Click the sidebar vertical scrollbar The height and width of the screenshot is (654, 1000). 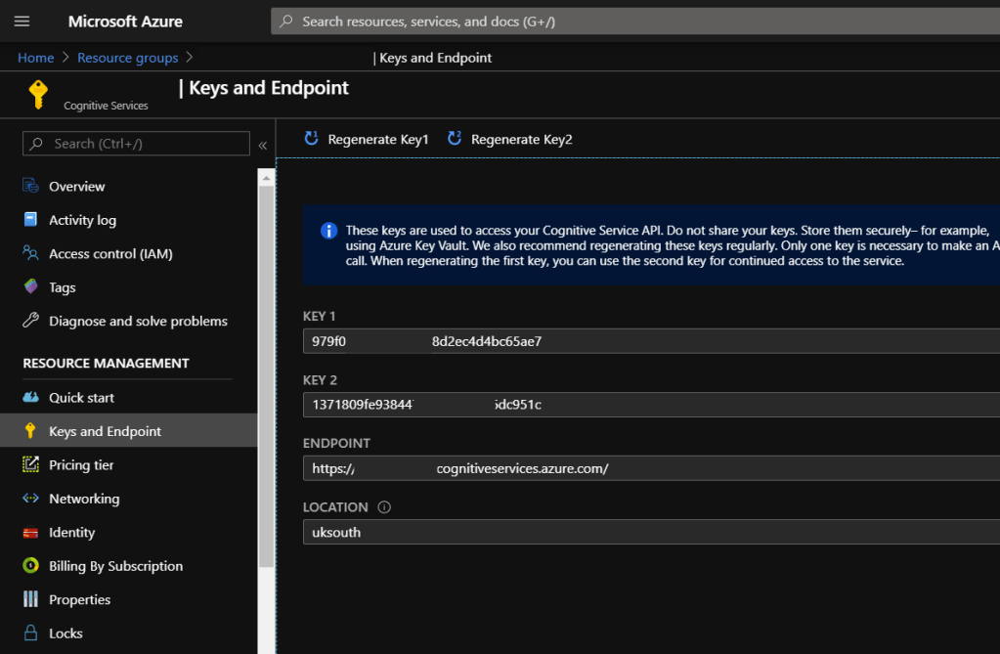point(266,371)
